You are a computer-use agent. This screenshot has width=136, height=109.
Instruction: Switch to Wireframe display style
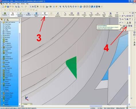[x=84, y=7]
